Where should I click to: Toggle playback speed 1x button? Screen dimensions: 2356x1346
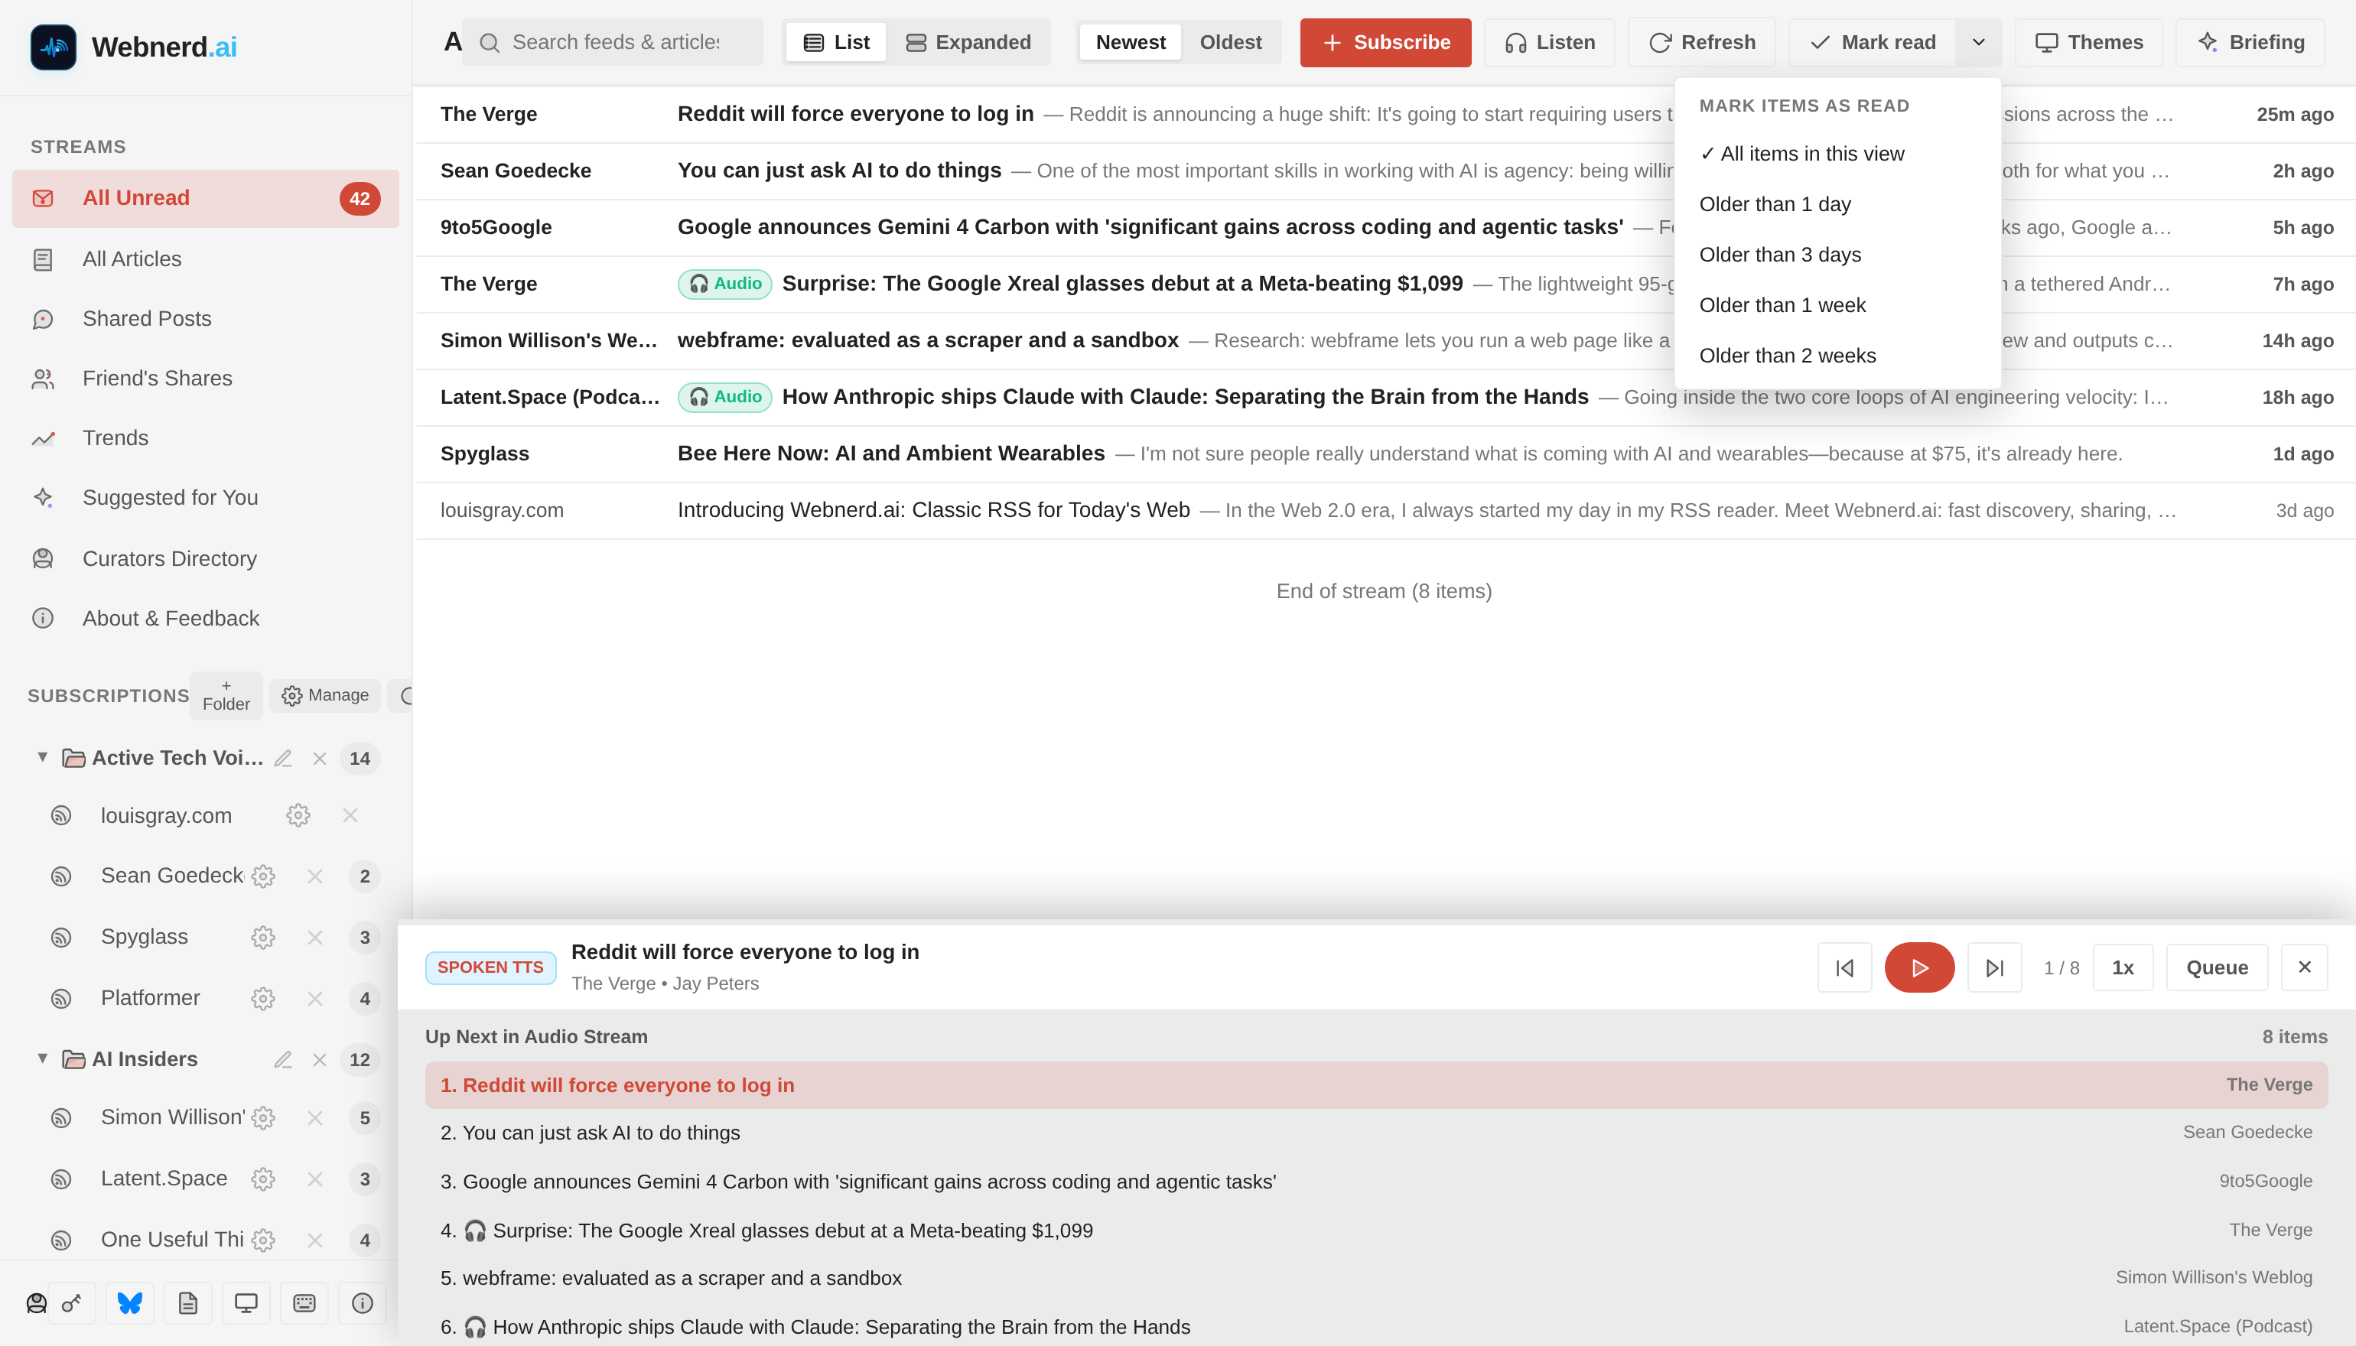2122,967
